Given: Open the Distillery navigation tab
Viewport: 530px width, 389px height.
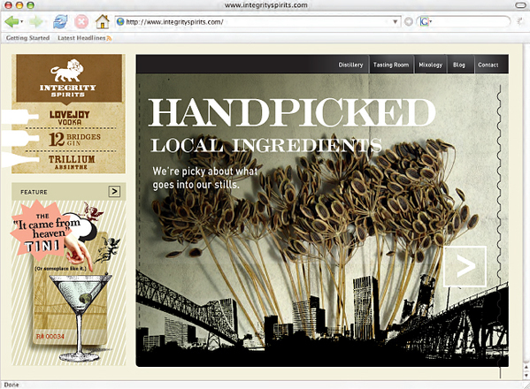Looking at the screenshot, I should [350, 65].
